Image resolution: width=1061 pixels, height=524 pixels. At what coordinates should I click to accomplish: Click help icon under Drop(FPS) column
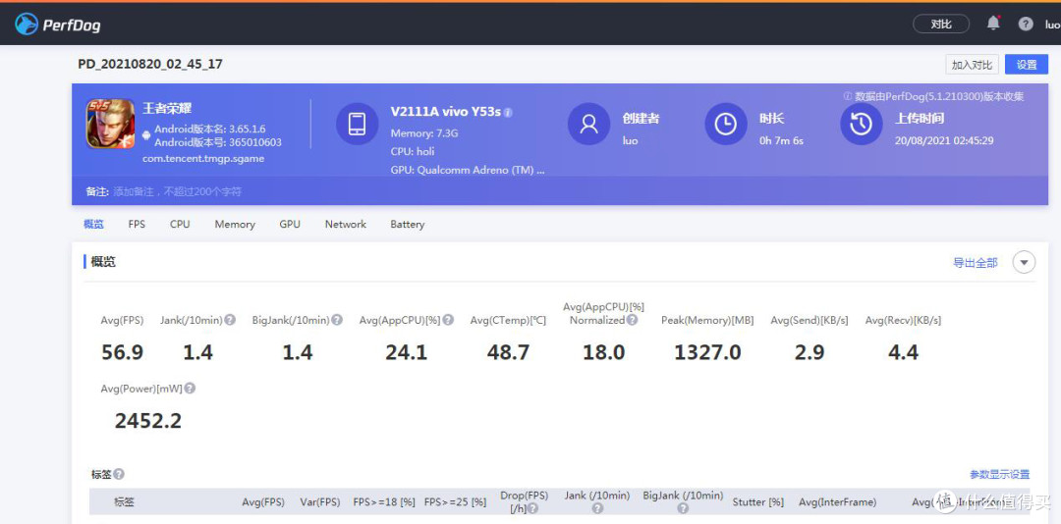[533, 508]
